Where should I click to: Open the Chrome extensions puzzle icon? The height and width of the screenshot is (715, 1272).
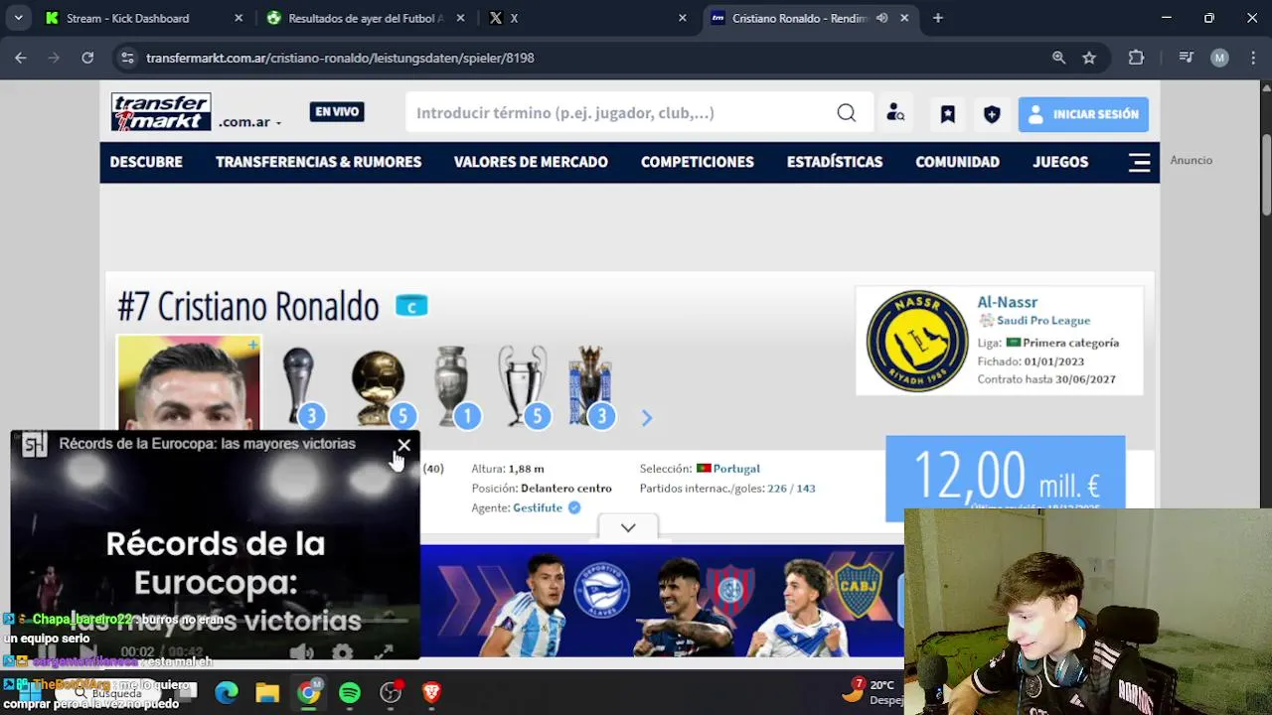coord(1136,58)
